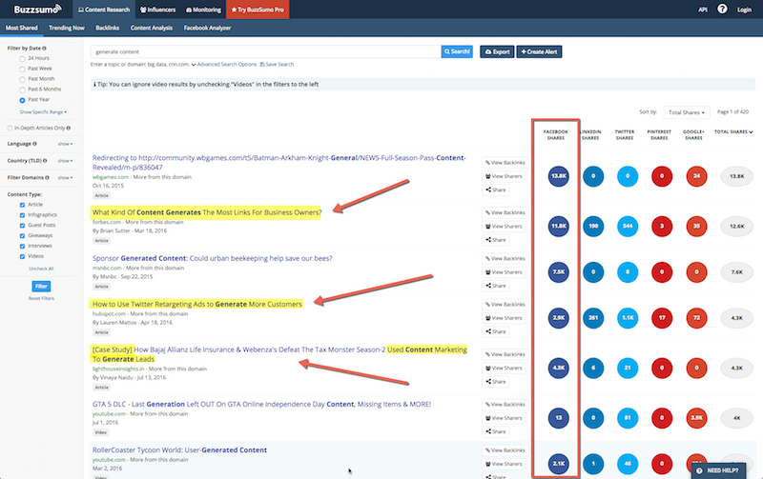Viewport: 763px width, 479px height.
Task: Select the Past 6 Months filter
Action: coord(22,90)
